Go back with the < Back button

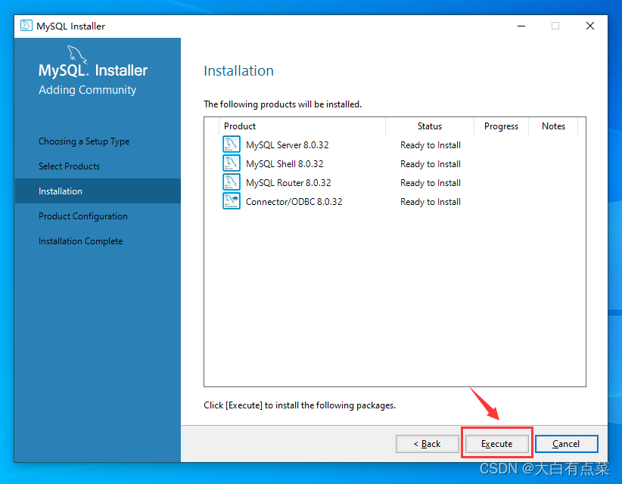tap(428, 444)
